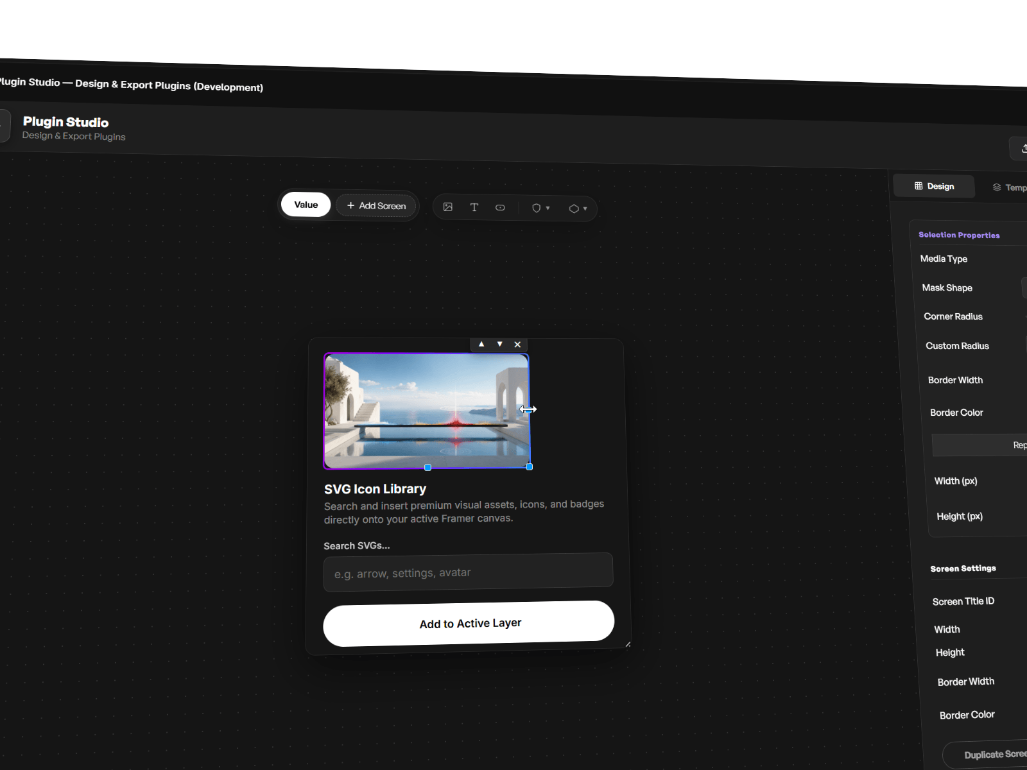Screen dimensions: 1027x770
Task: Click the Height (px) label
Action: click(960, 517)
